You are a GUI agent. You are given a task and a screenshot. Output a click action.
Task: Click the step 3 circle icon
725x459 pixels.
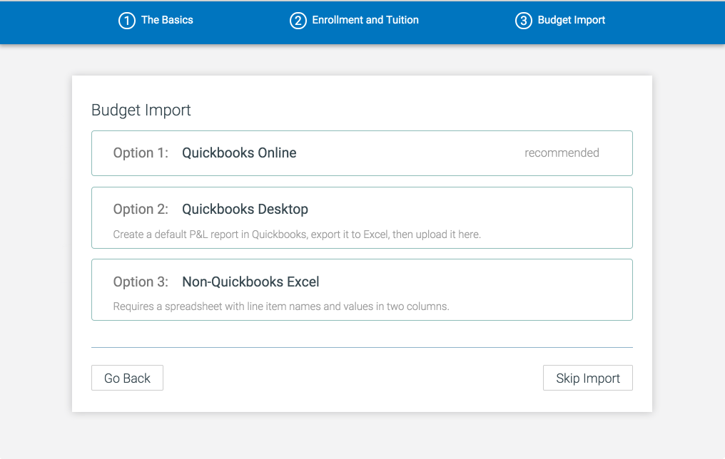[x=523, y=21]
